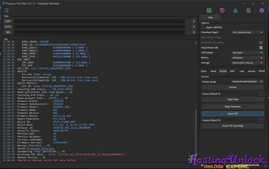The height and width of the screenshot is (169, 269).
Task: Clear the SCAT file with X
Action: point(194,21)
